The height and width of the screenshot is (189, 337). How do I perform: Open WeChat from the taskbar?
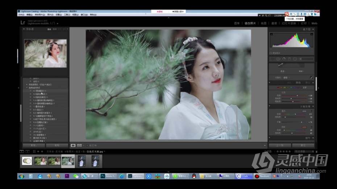pos(76,176)
